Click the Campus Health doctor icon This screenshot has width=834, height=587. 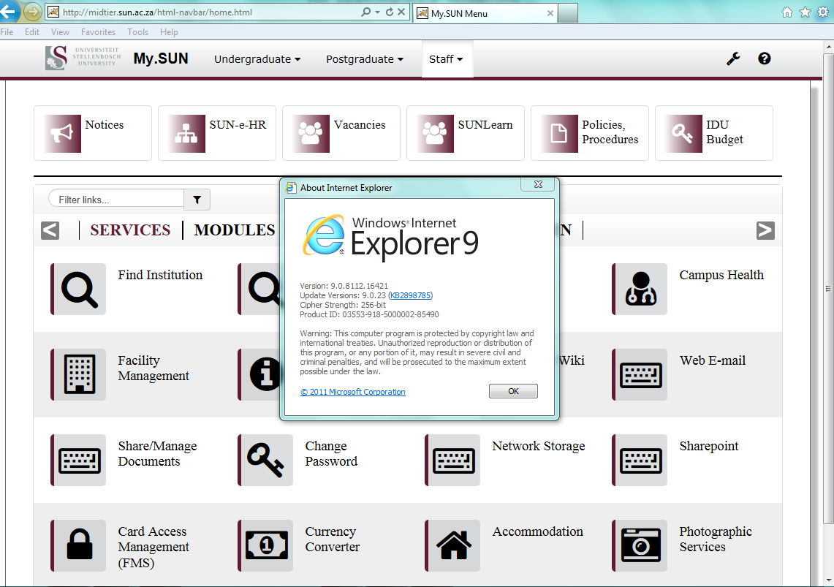coord(640,289)
